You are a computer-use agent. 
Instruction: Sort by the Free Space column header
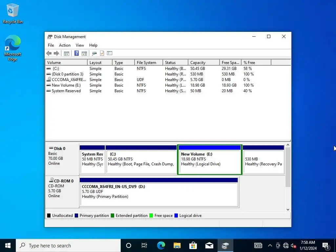(x=230, y=63)
